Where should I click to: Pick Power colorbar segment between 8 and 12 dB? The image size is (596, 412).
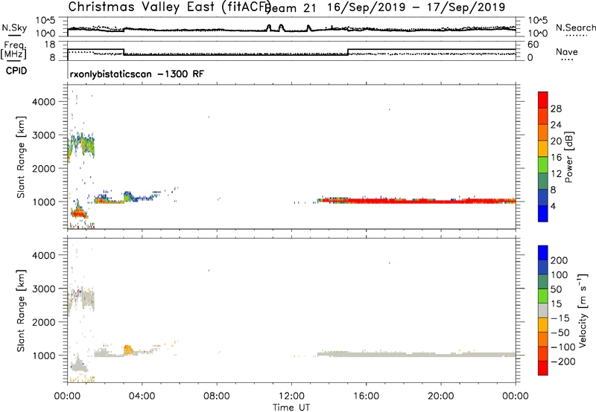pos(543,181)
